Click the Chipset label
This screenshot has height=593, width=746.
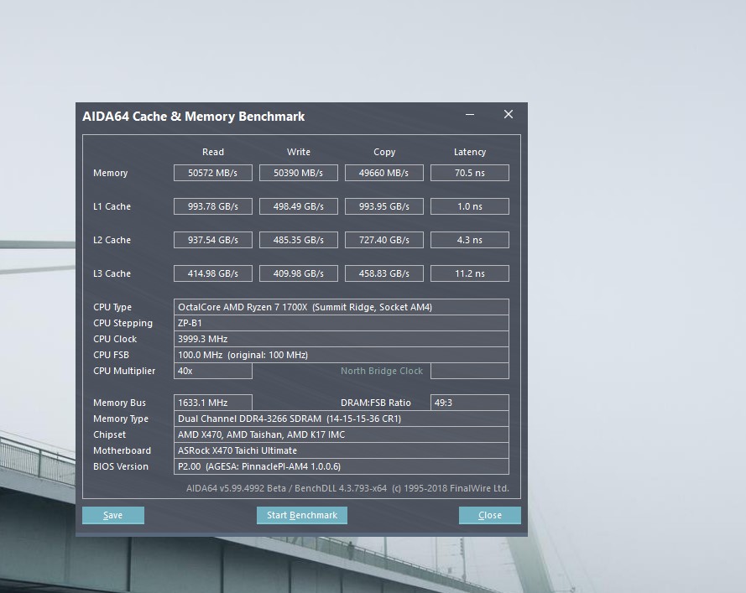tap(109, 434)
